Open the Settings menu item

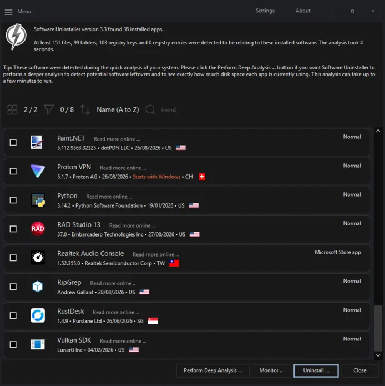[265, 11]
